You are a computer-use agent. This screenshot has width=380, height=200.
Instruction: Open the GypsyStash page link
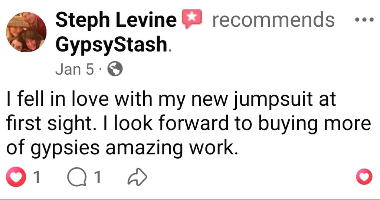tap(111, 45)
